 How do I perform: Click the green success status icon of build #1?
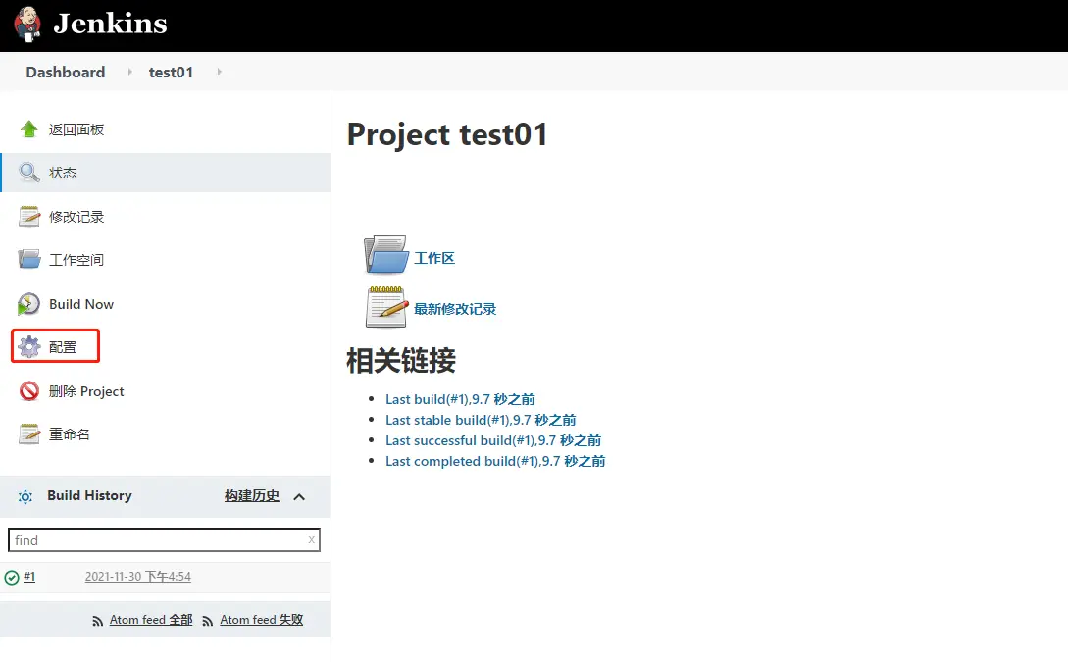(12, 577)
